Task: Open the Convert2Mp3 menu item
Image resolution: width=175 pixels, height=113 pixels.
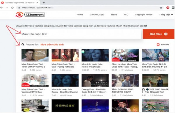Action: tap(97, 15)
